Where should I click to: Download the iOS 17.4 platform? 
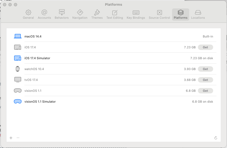[x=205, y=47]
